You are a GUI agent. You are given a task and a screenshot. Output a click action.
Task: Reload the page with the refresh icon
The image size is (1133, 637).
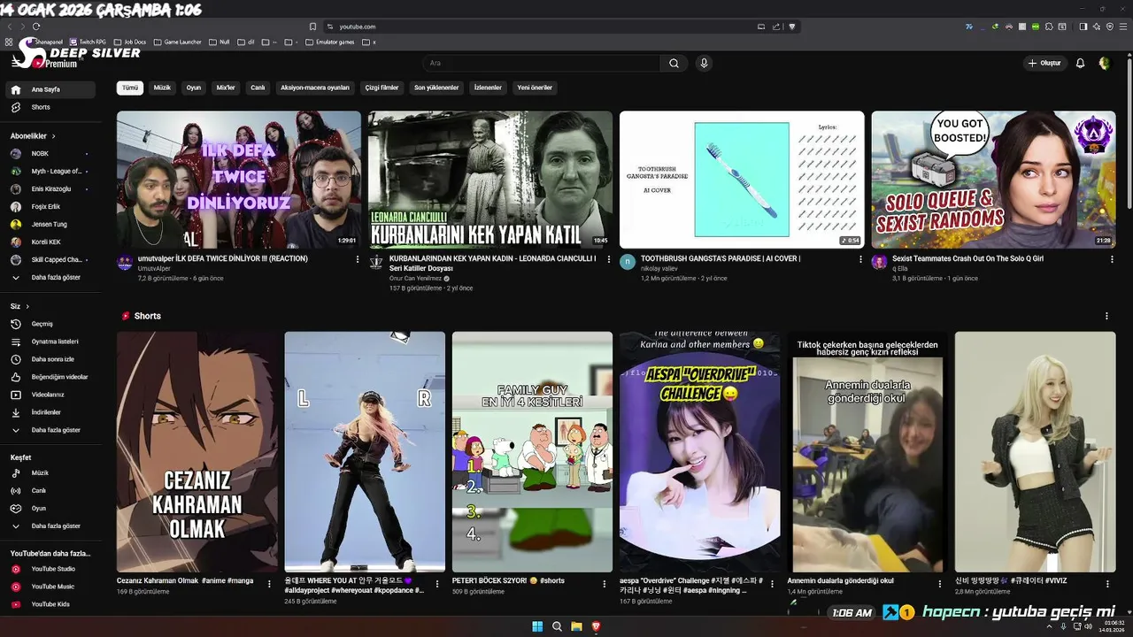(36, 27)
